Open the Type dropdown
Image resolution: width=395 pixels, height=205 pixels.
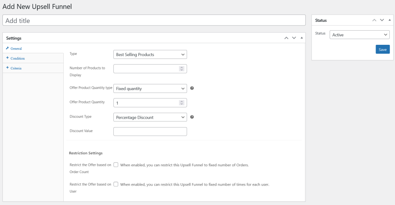[x=150, y=54]
